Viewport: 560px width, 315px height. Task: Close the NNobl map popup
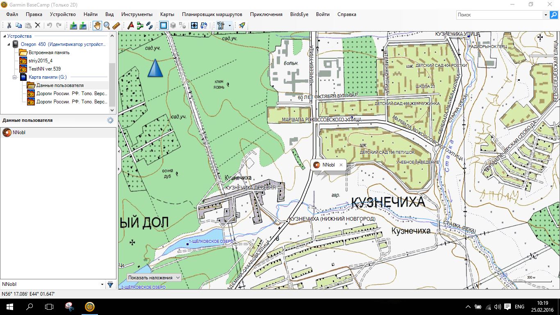(341, 165)
